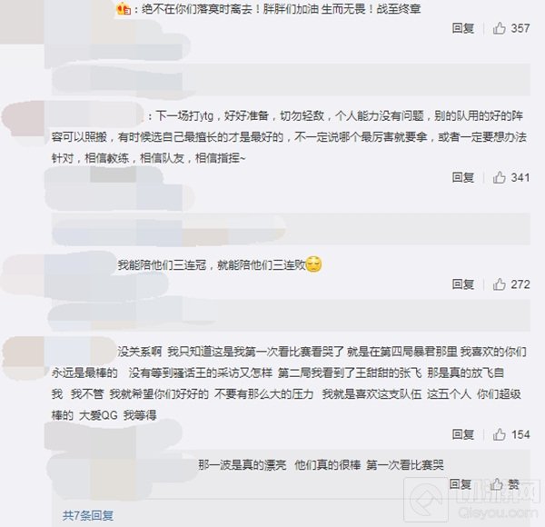Reply to the 绝不在你们落寞时离去 comment
Image resolution: width=545 pixels, height=527 pixels.
463,28
